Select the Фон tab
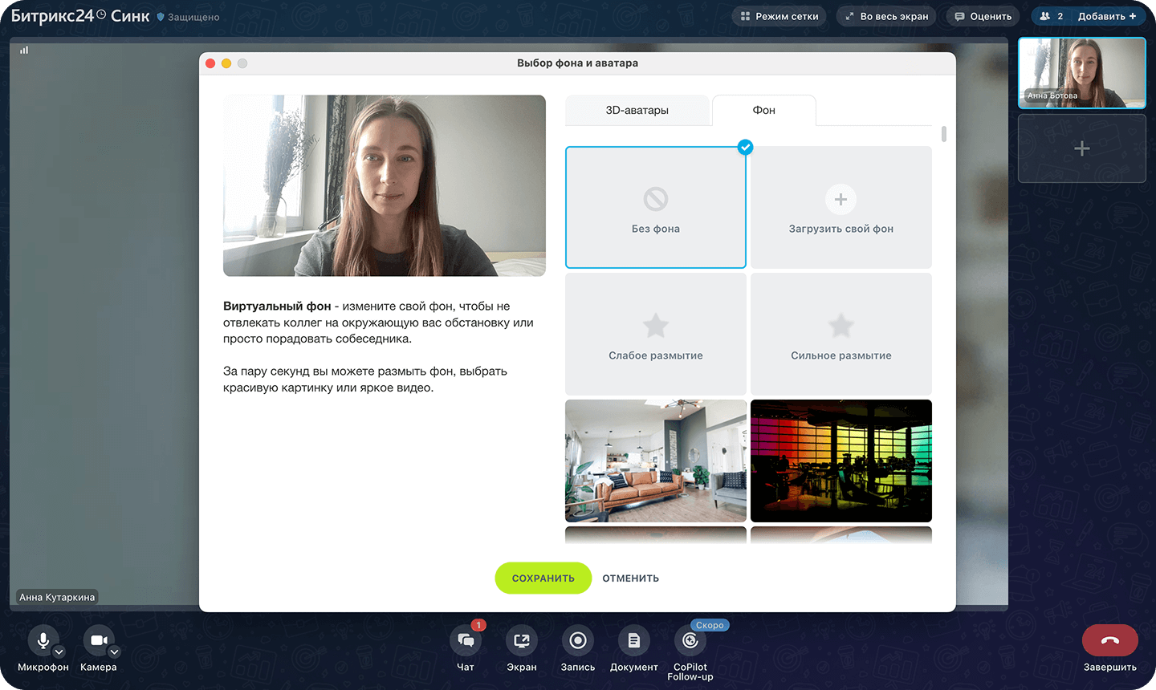The height and width of the screenshot is (690, 1156). [763, 111]
